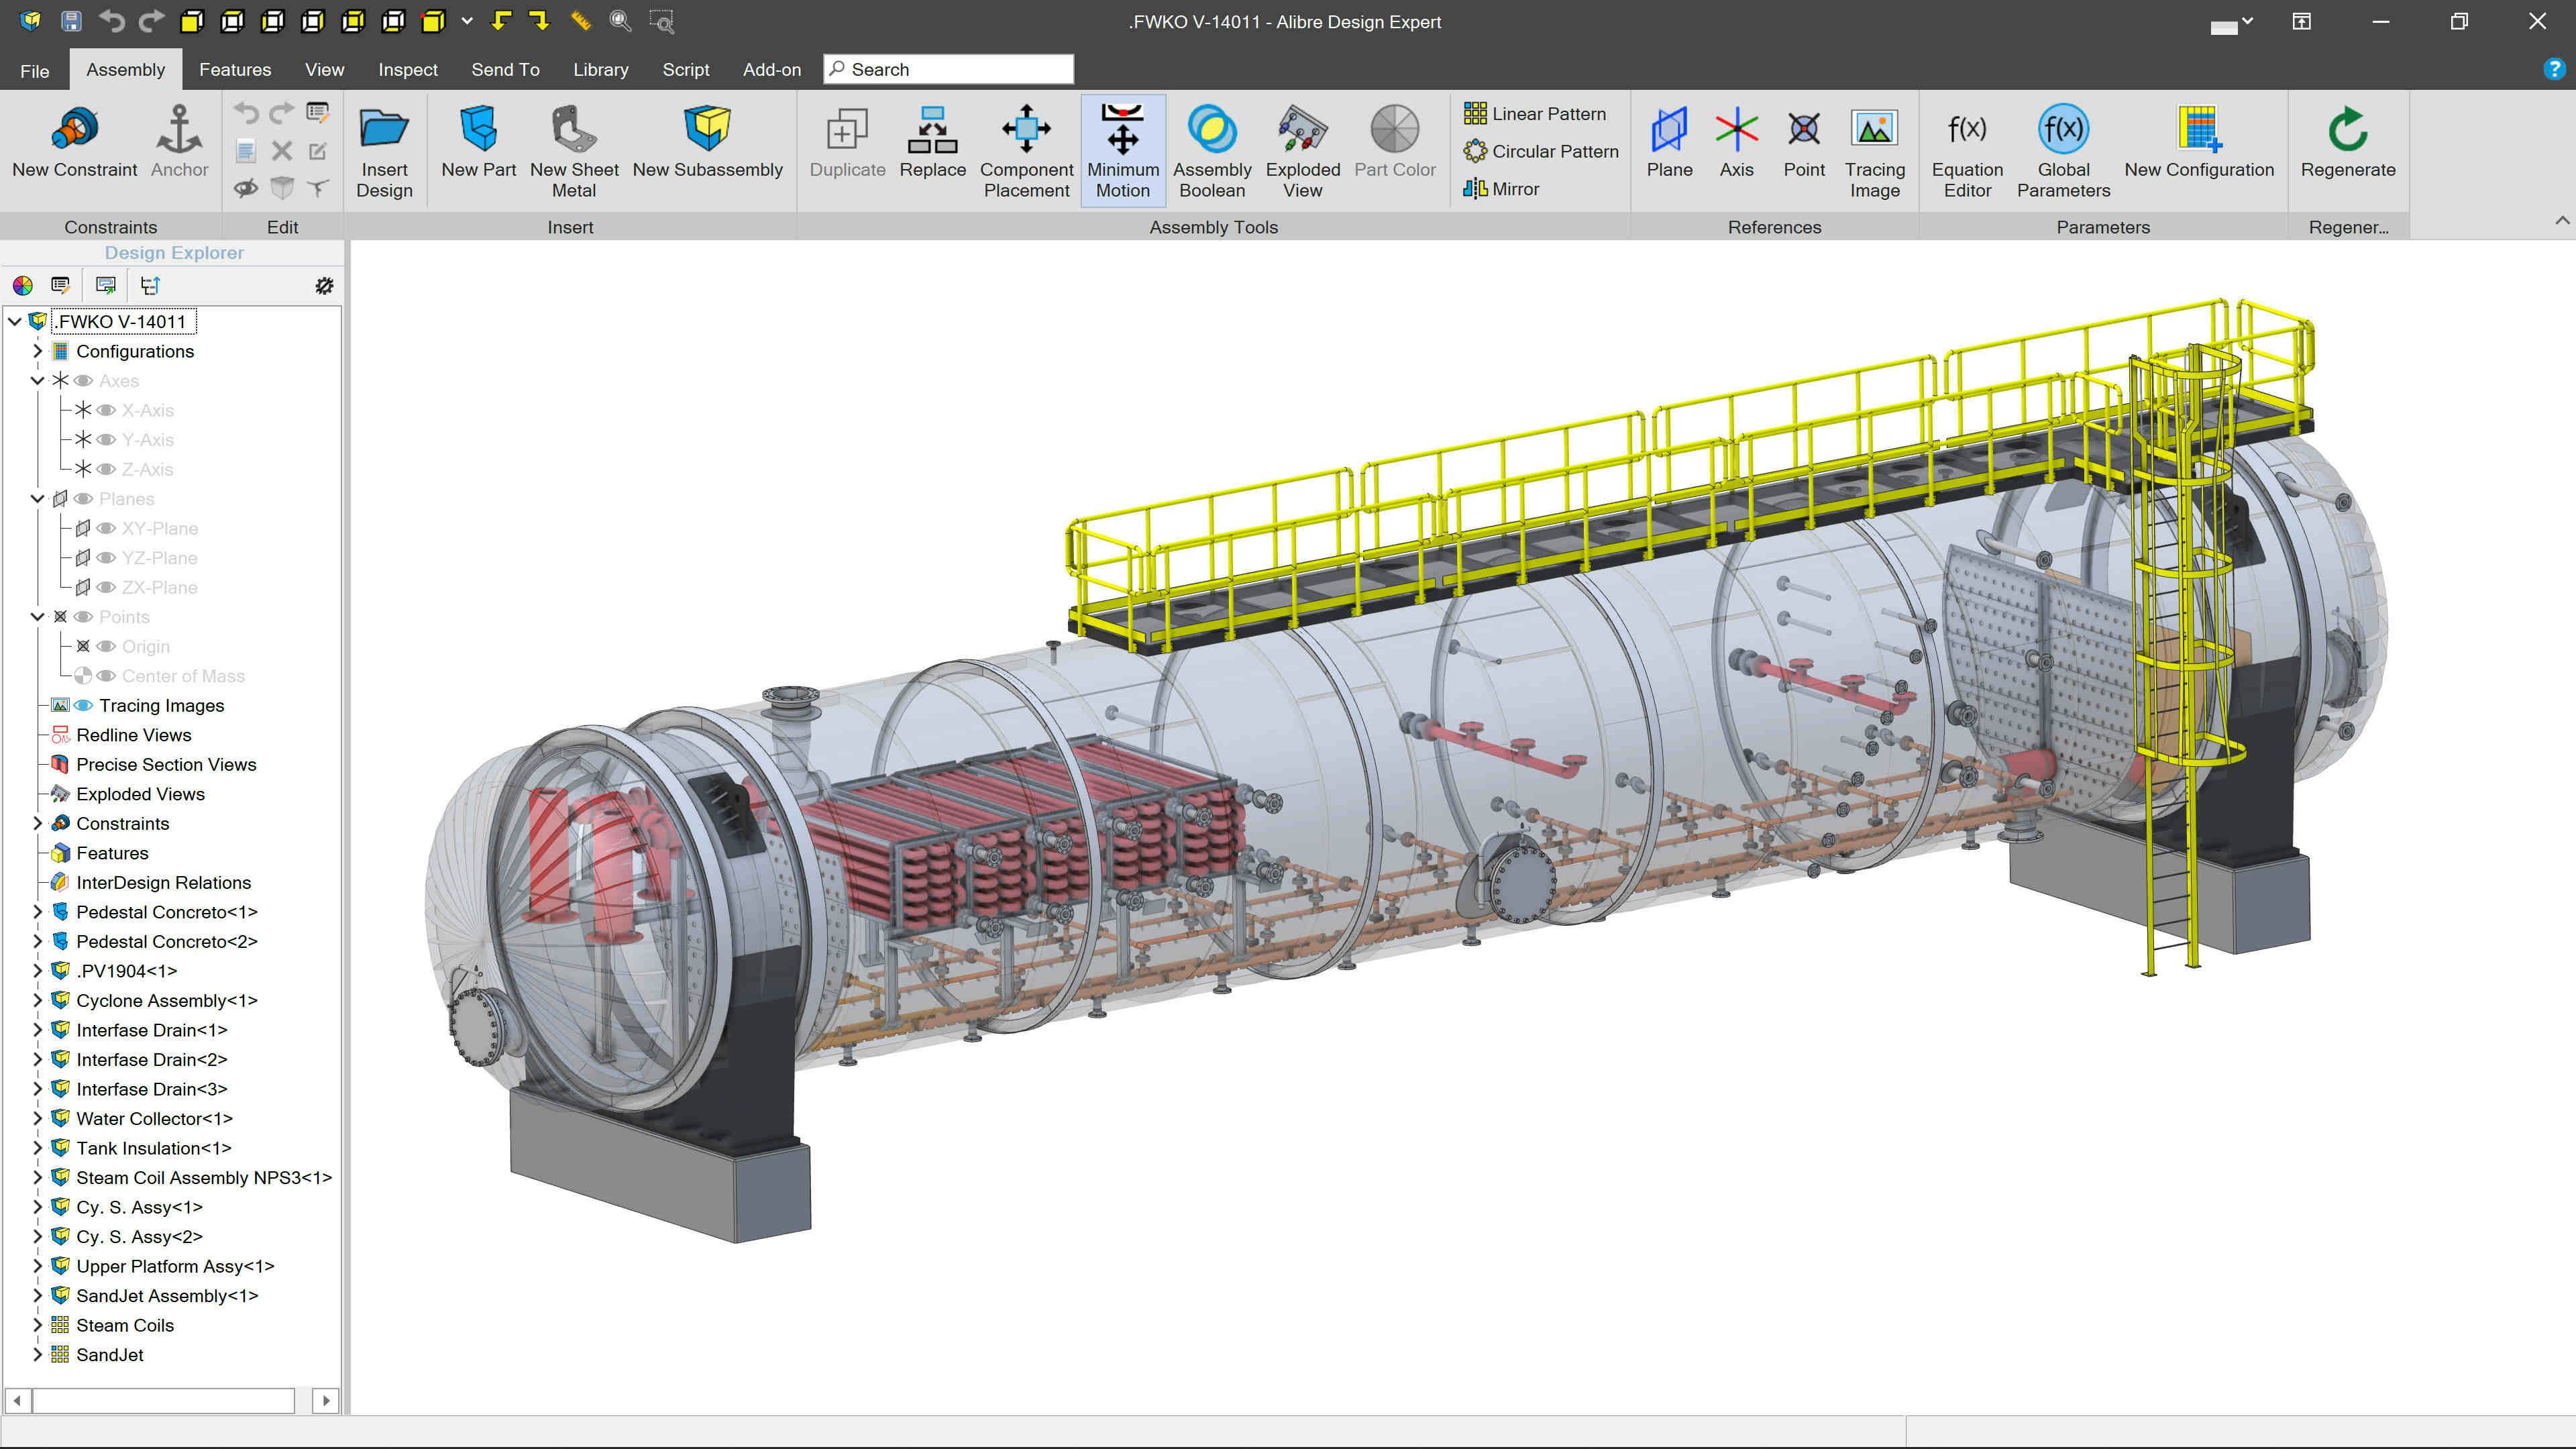Expand Upper Platform Assy<1> node
Image resolution: width=2576 pixels, height=1449 pixels.
pos(38,1266)
